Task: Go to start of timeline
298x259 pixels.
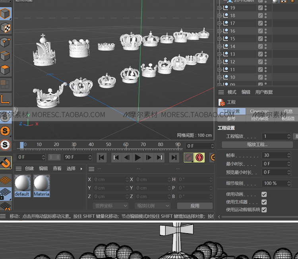Action: coord(101,157)
